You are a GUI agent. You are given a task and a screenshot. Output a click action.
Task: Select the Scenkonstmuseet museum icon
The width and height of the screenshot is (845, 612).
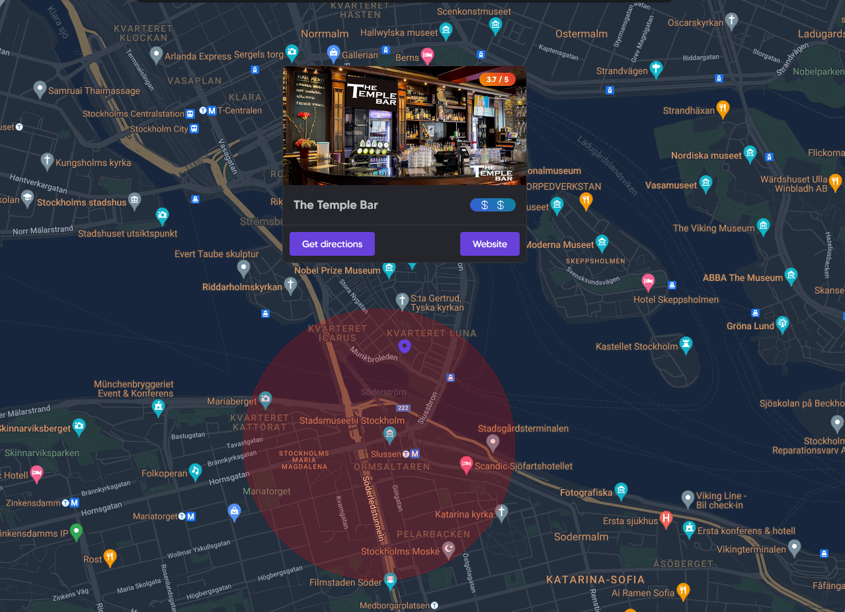pyautogui.click(x=495, y=26)
